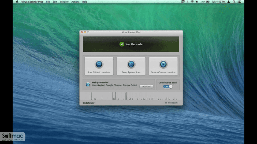Open the Help menu
This screenshot has width=257, height=144.
85,2
